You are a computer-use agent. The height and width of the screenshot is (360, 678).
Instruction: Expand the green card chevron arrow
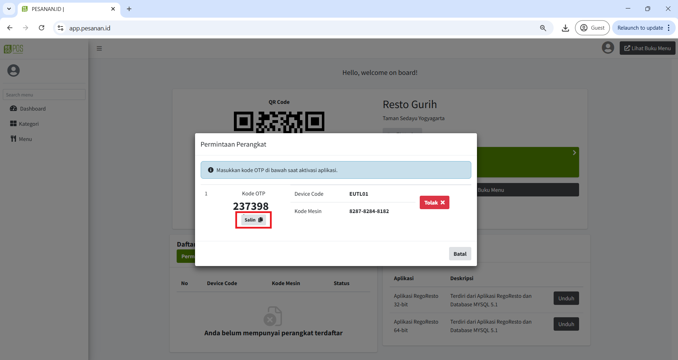pos(574,153)
